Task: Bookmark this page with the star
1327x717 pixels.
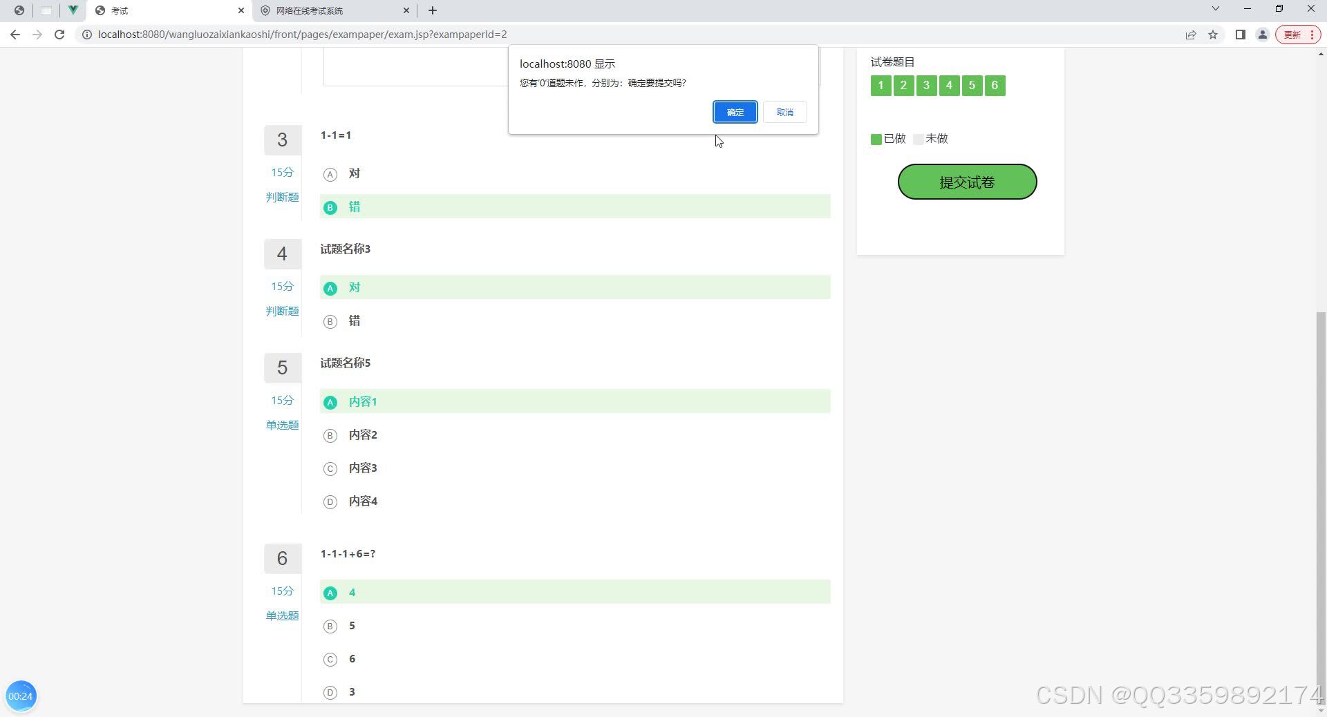Action: [x=1213, y=35]
